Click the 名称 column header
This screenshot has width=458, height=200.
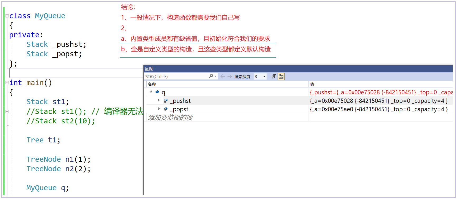tap(152, 84)
